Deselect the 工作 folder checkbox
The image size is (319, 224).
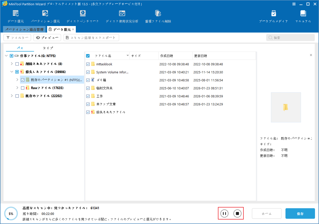pyautogui.click(x=88, y=96)
